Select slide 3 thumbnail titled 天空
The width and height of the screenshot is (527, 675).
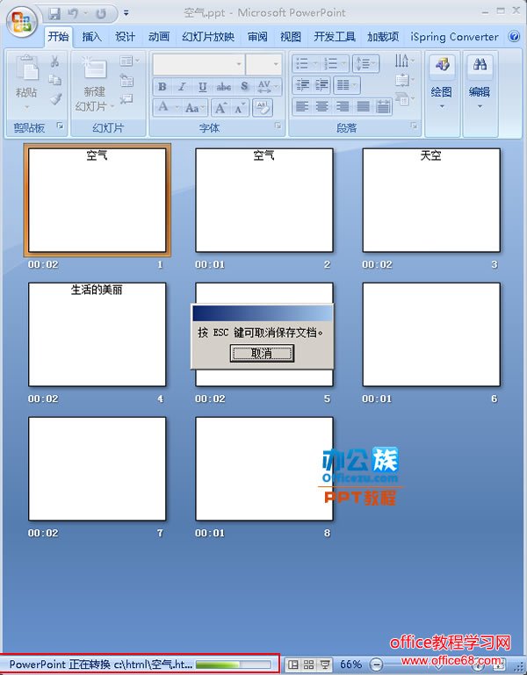tap(431, 200)
